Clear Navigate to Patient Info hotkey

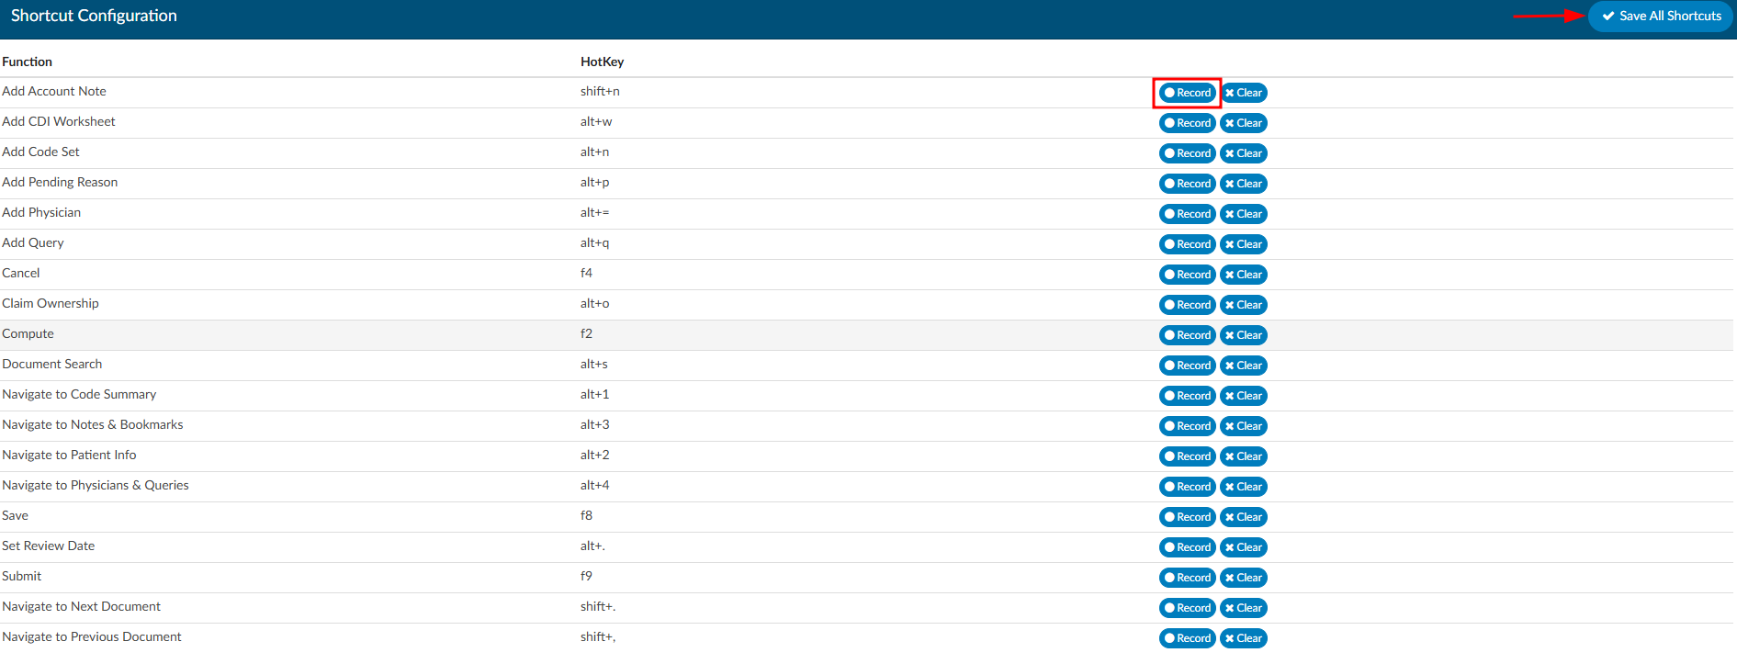1243,456
